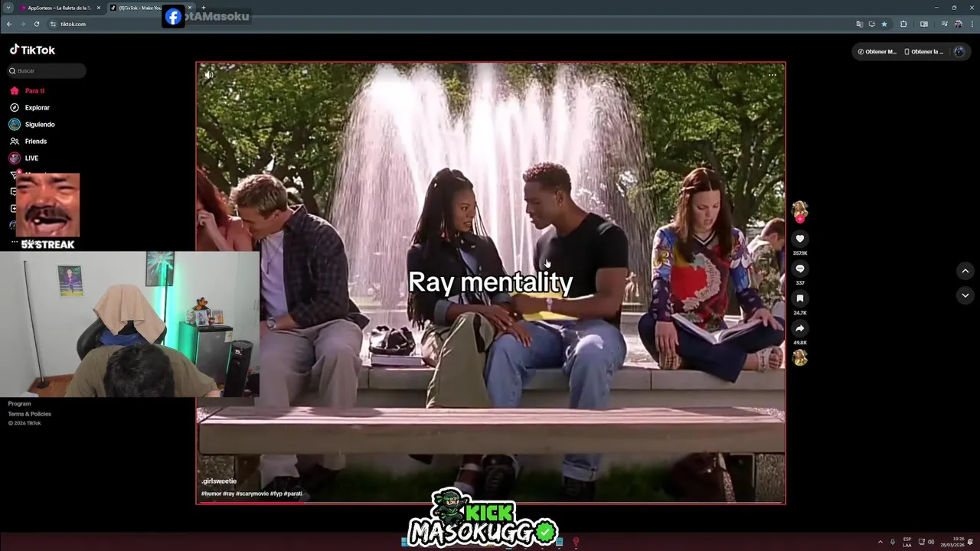Toggle the bookmark star for this page

(884, 24)
